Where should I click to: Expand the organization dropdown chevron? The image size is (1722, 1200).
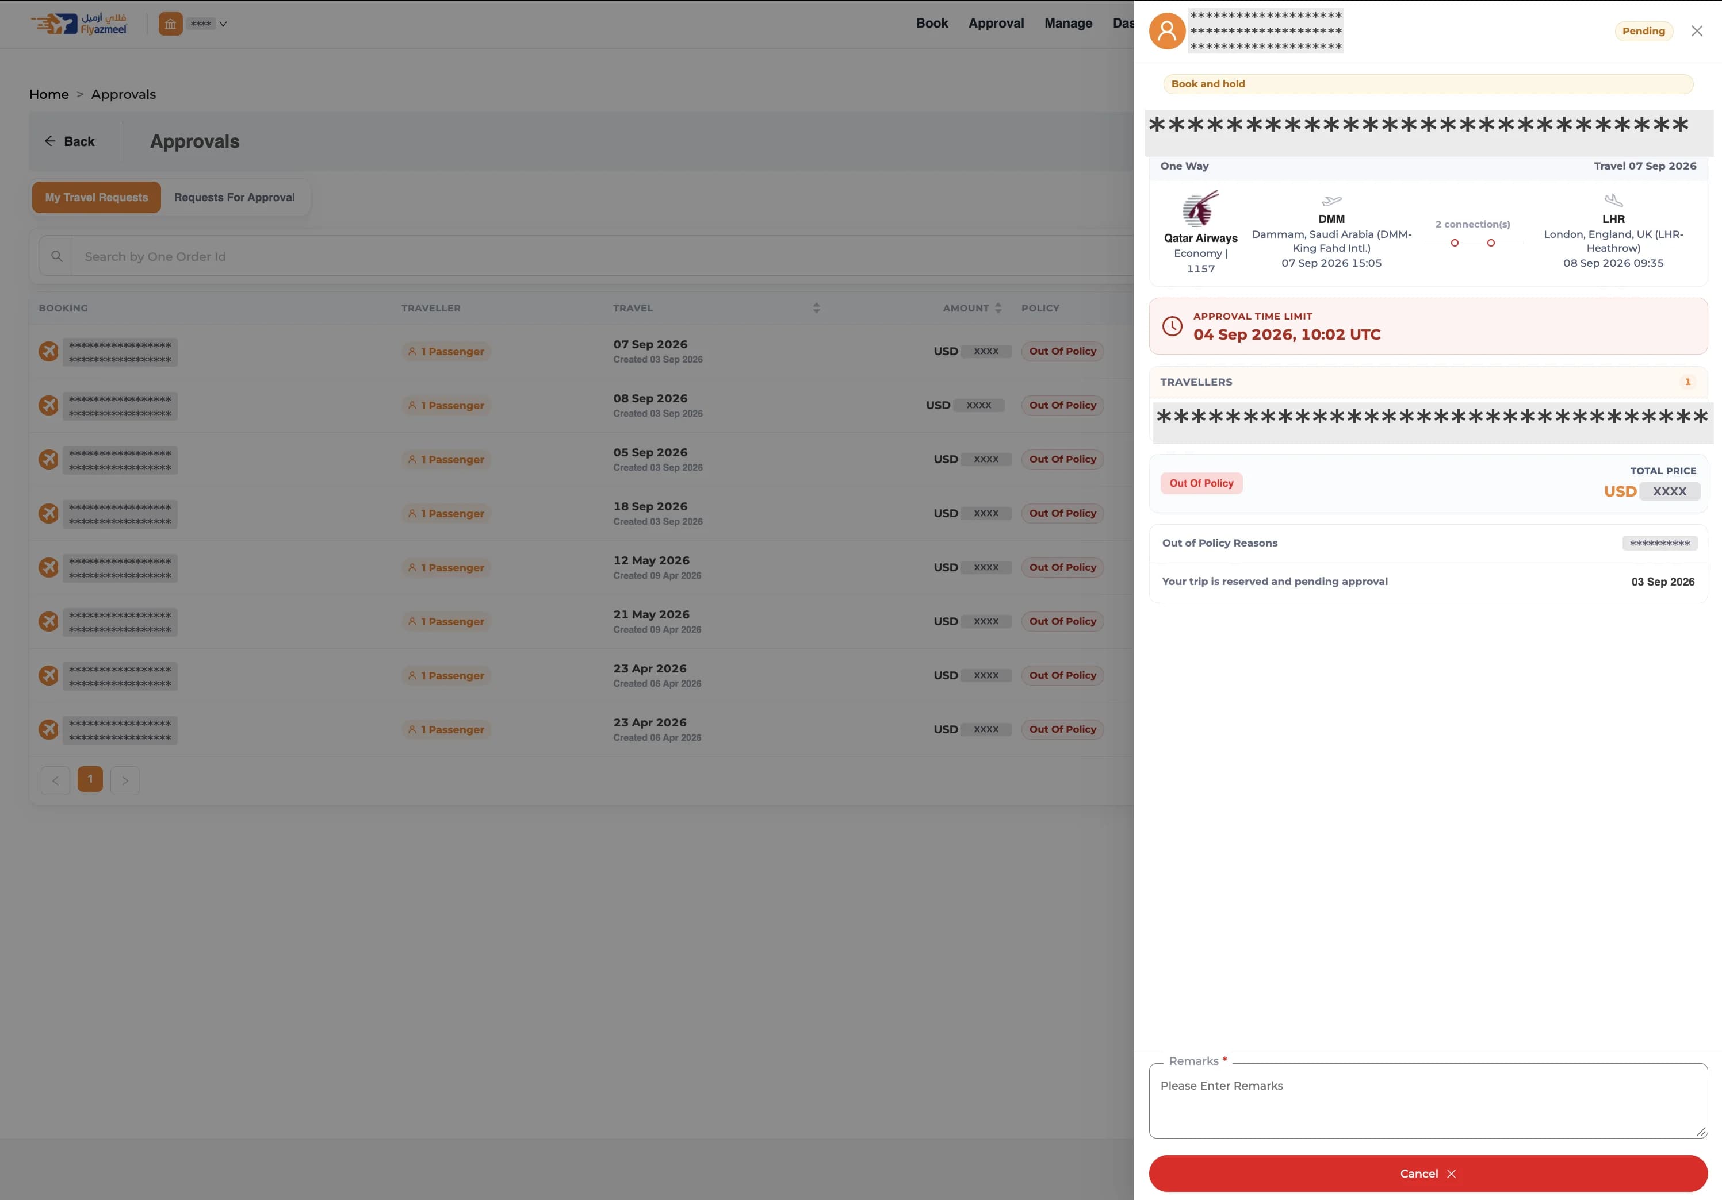tap(223, 24)
